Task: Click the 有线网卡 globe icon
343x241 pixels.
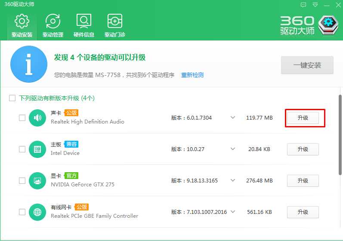Action: click(x=37, y=212)
